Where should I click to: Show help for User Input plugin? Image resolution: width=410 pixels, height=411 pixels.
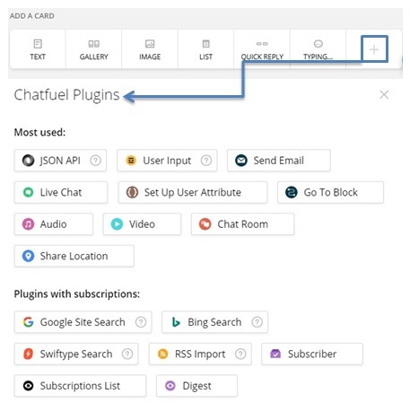pos(206,161)
